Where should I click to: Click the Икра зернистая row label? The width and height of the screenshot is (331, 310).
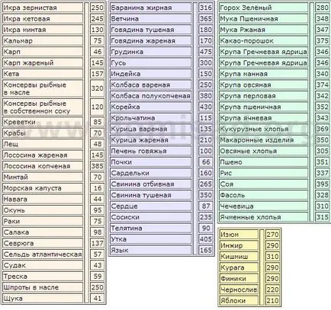(x=43, y=8)
